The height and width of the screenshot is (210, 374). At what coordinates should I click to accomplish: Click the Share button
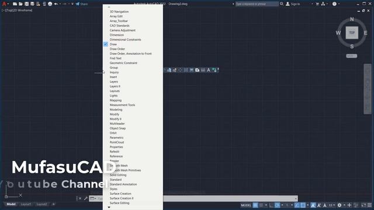click(82, 4)
